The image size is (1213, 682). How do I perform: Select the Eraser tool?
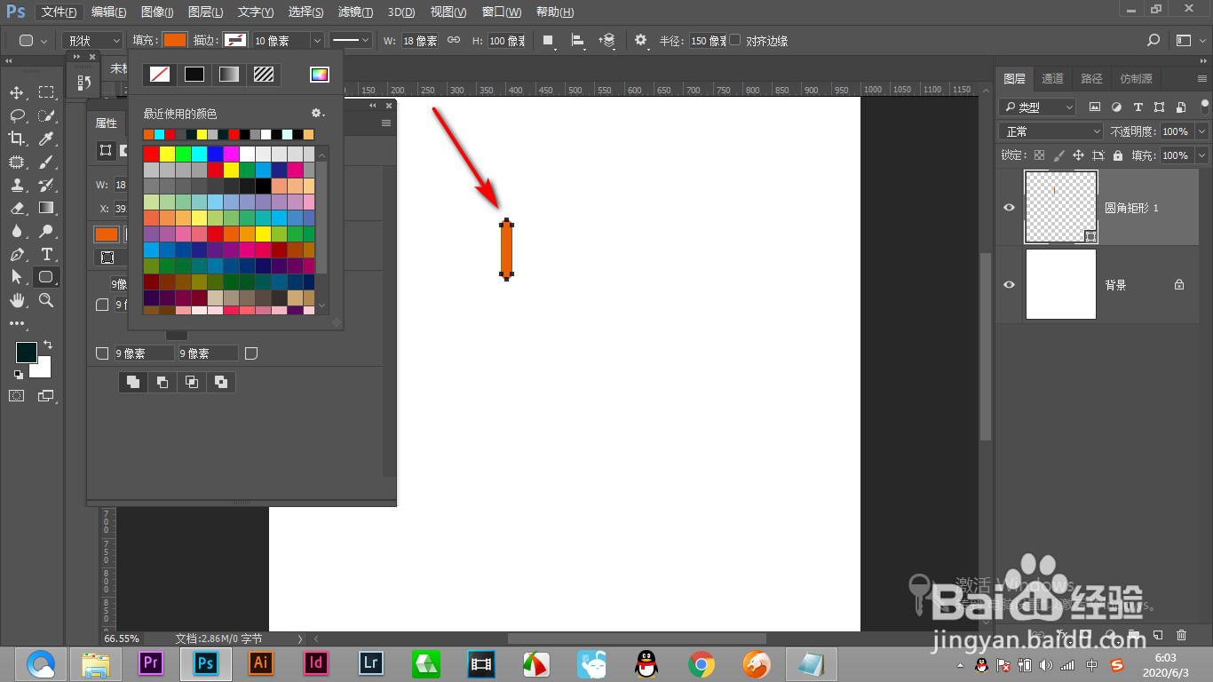click(17, 208)
